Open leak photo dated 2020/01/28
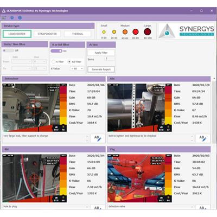 (139, 107)
